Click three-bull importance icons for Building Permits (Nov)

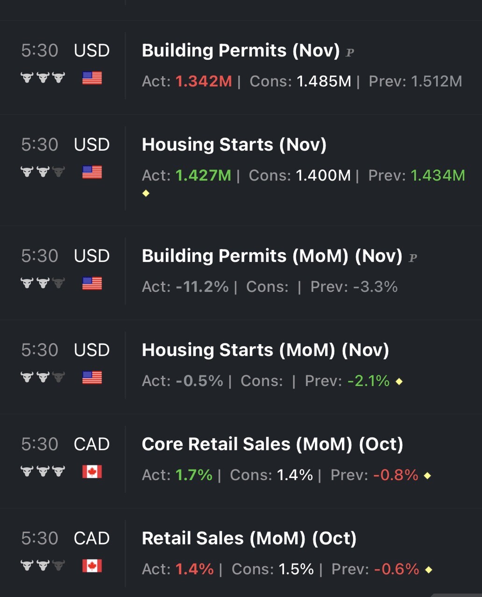[x=43, y=77]
